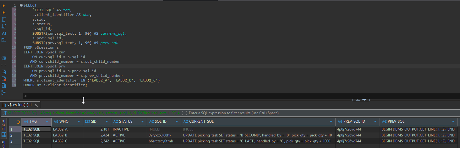Switch to grid view in results side tab

[4, 129]
